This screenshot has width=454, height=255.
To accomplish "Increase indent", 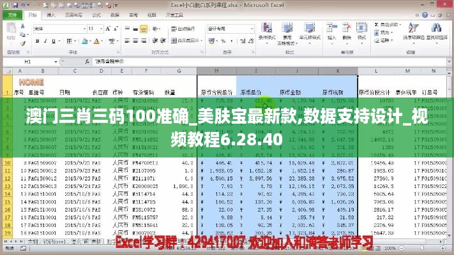I will [x=163, y=41].
